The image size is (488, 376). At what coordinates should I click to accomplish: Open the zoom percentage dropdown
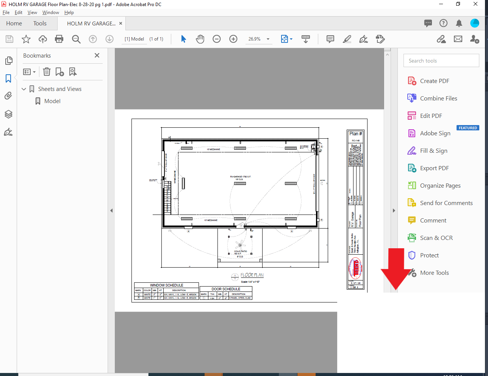[x=267, y=39]
